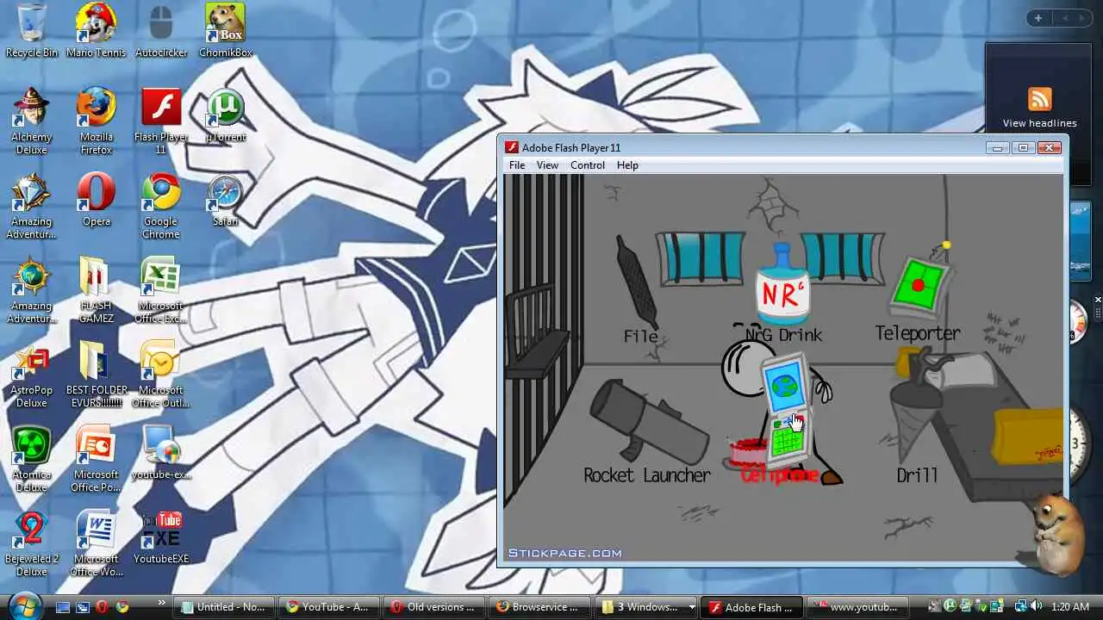The height and width of the screenshot is (620, 1103).
Task: Select the Microsoft Office Excel shortcut
Action: [161, 289]
